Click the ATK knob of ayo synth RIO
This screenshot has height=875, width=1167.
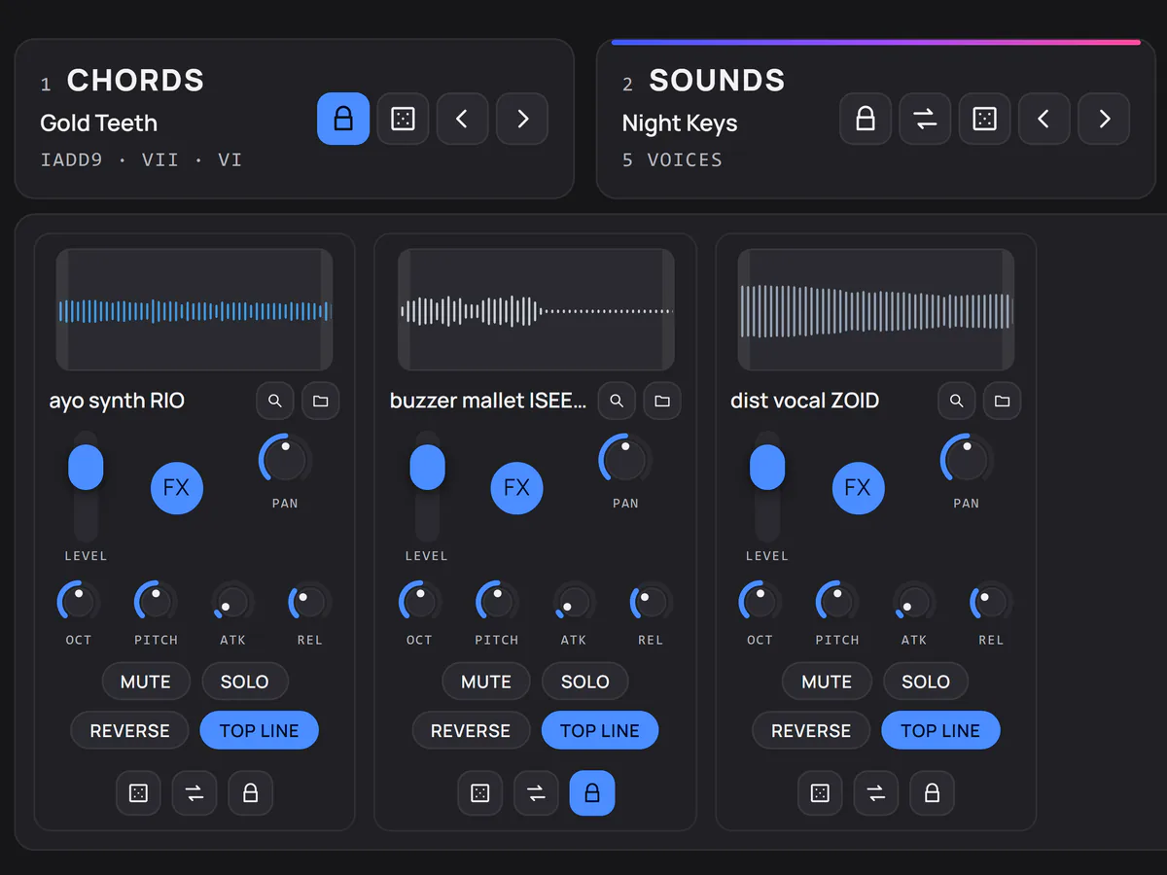pyautogui.click(x=233, y=602)
